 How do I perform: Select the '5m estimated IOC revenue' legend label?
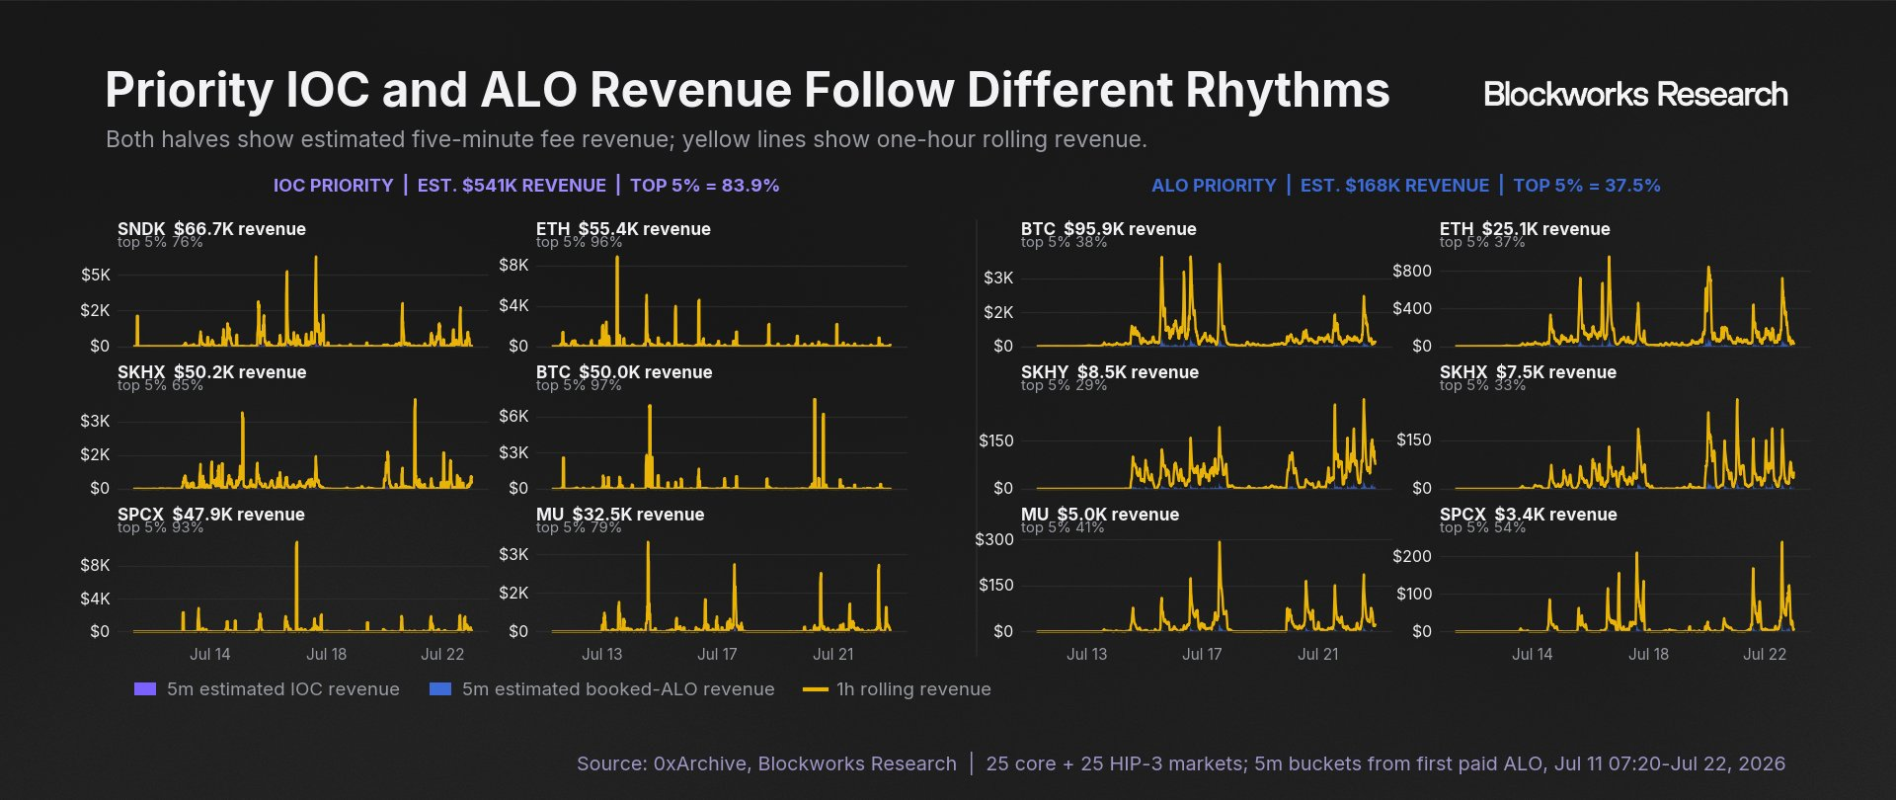[x=283, y=689]
